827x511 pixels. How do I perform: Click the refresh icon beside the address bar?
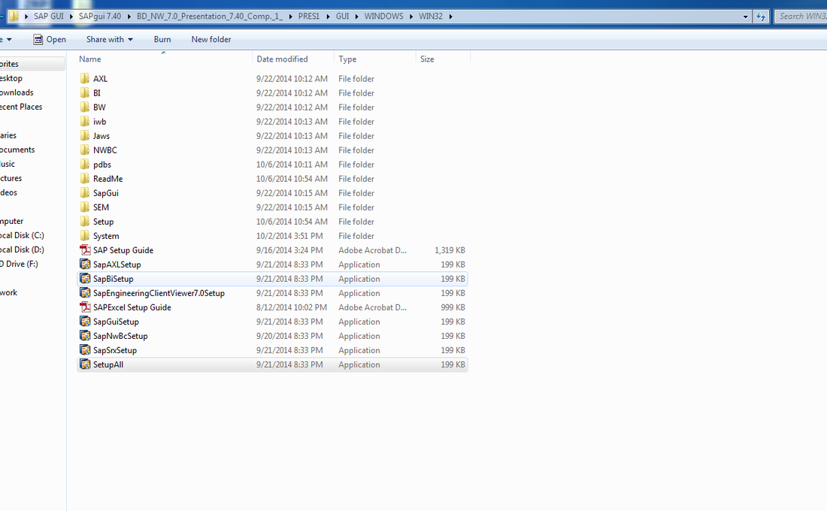[x=761, y=17]
